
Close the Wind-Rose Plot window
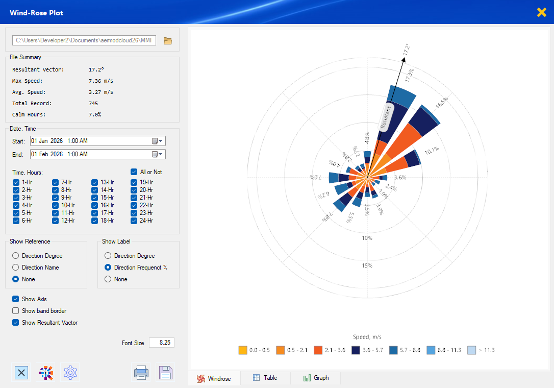541,12
